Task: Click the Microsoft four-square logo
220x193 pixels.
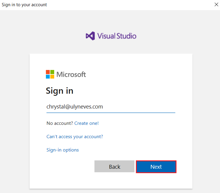Action: point(50,74)
